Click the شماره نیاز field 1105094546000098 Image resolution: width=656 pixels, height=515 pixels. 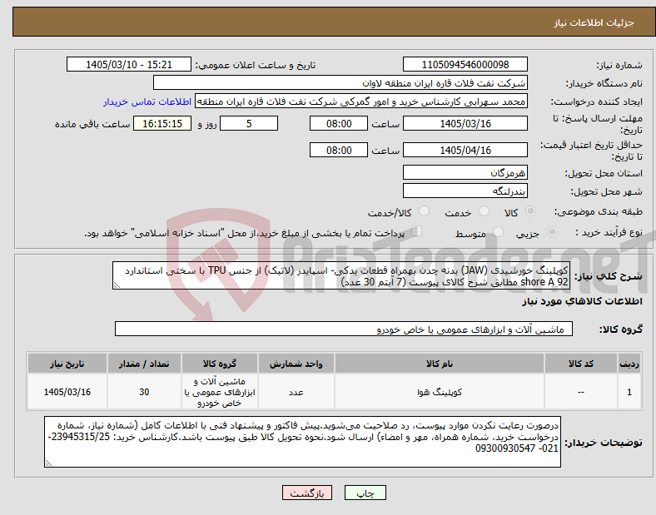[x=465, y=64]
